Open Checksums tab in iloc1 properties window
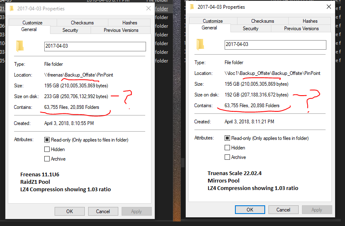Viewport: 345px width, 226px height. click(263, 21)
